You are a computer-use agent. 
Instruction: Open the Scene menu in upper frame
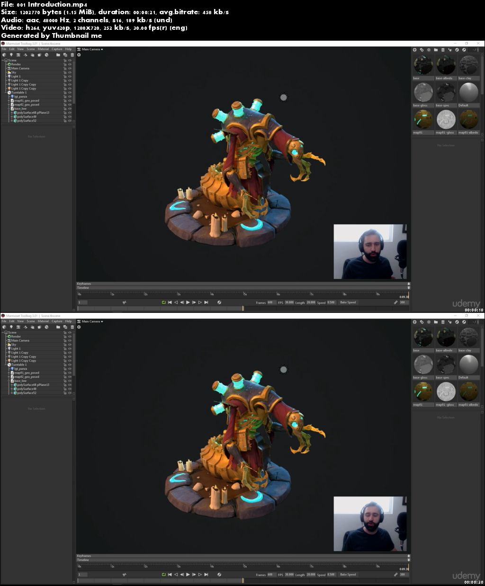pos(31,49)
